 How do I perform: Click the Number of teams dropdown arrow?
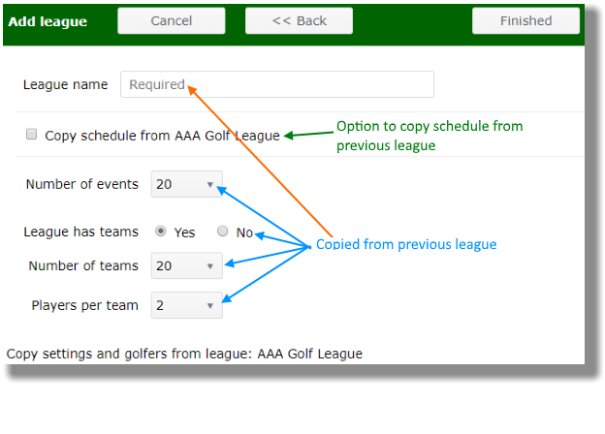click(x=209, y=266)
